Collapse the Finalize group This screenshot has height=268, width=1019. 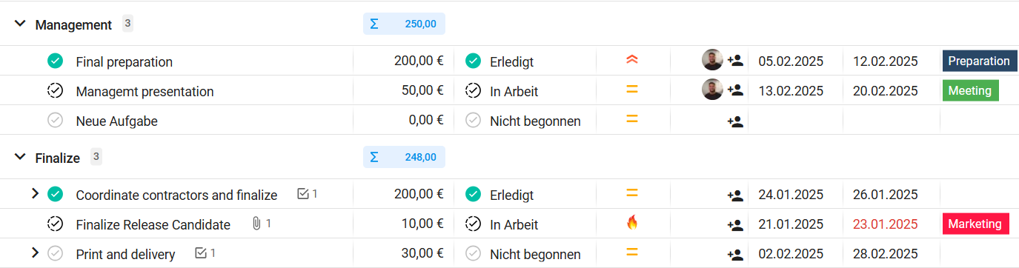[x=20, y=157]
